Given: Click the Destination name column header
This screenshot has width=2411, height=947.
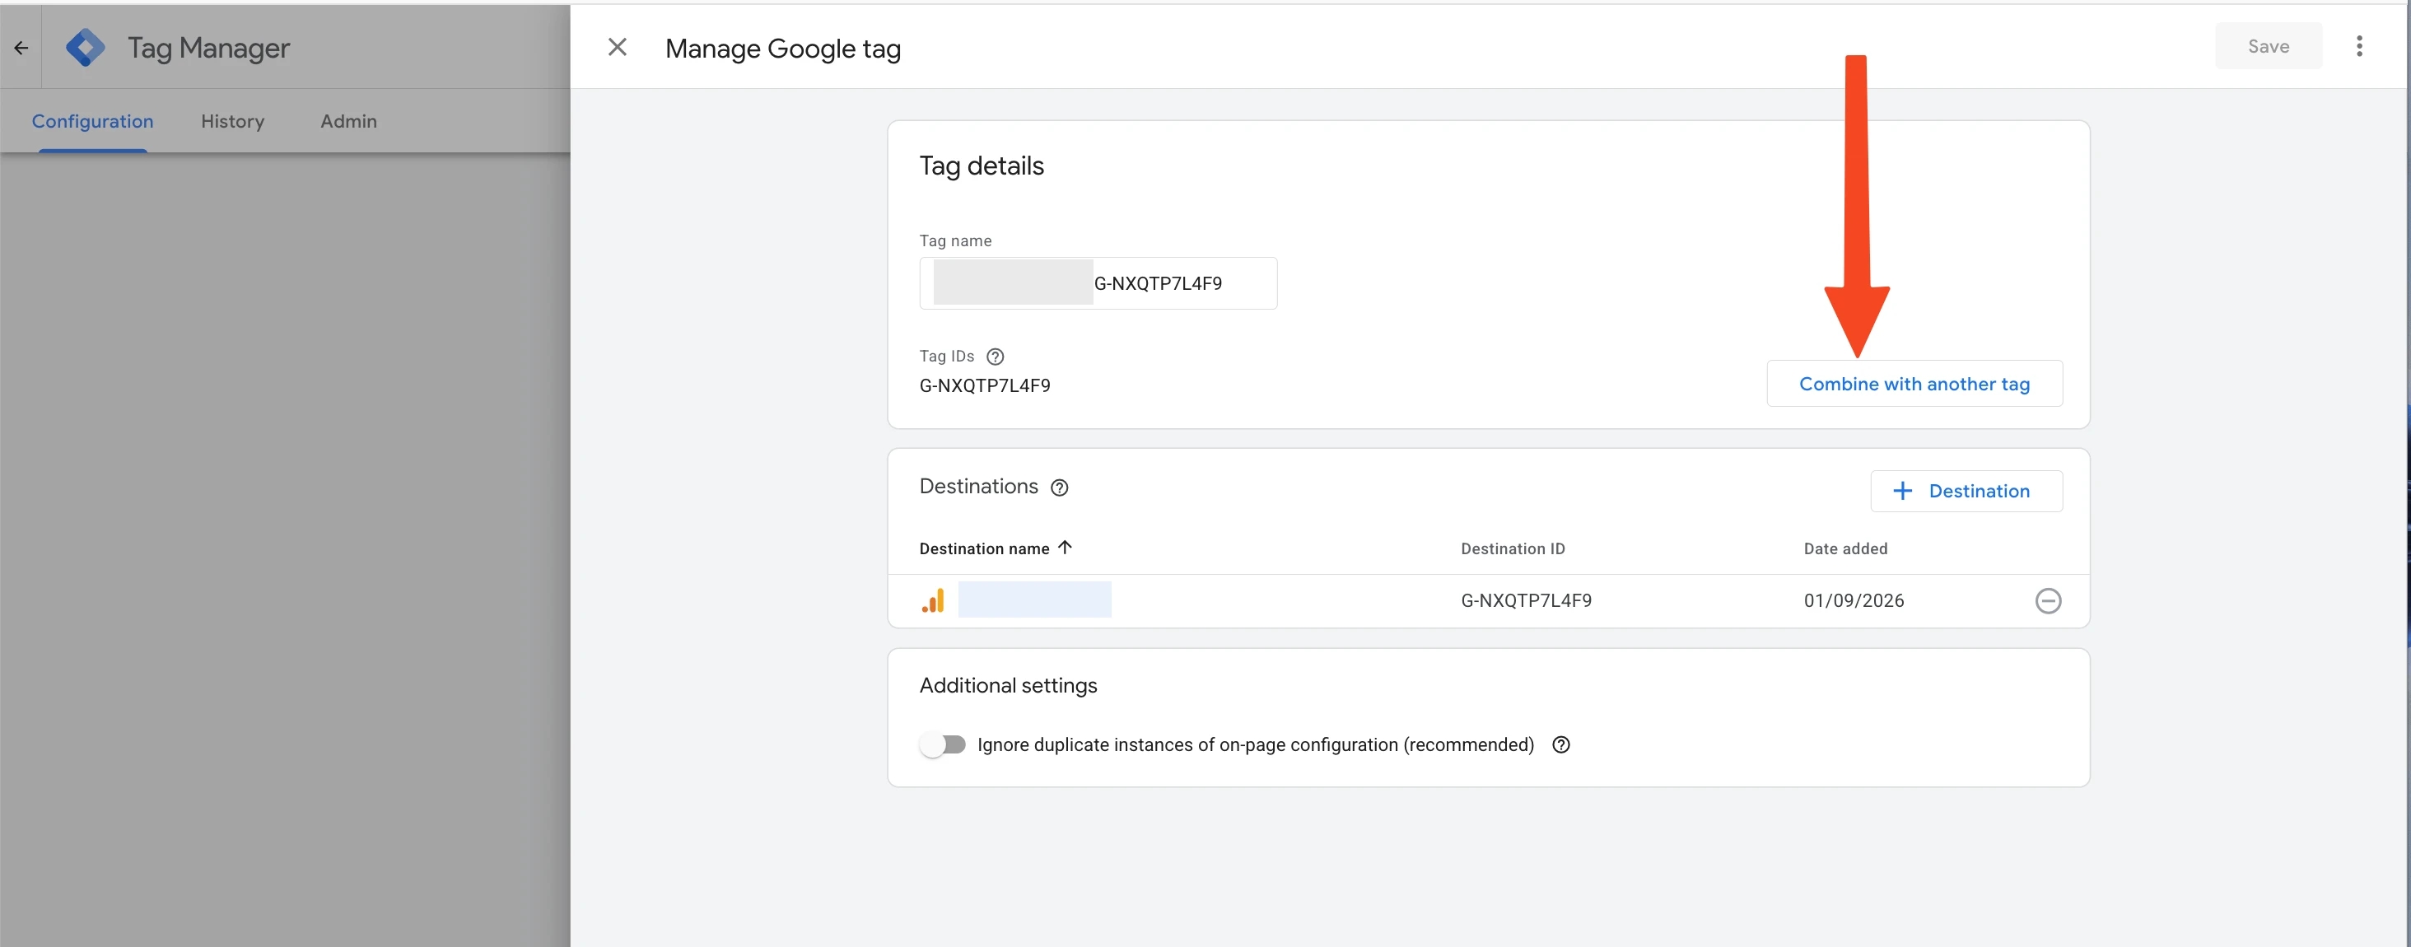Looking at the screenshot, I should pyautogui.click(x=984, y=549).
